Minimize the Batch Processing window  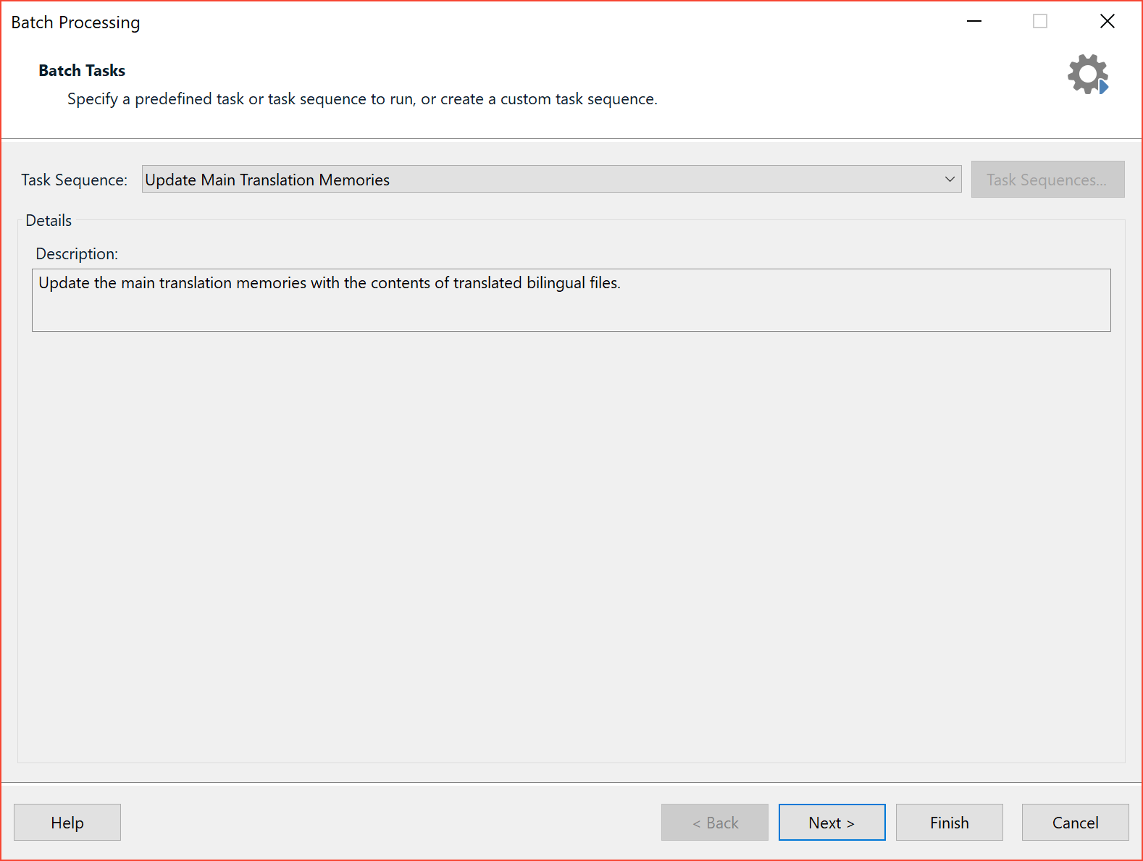pos(974,22)
